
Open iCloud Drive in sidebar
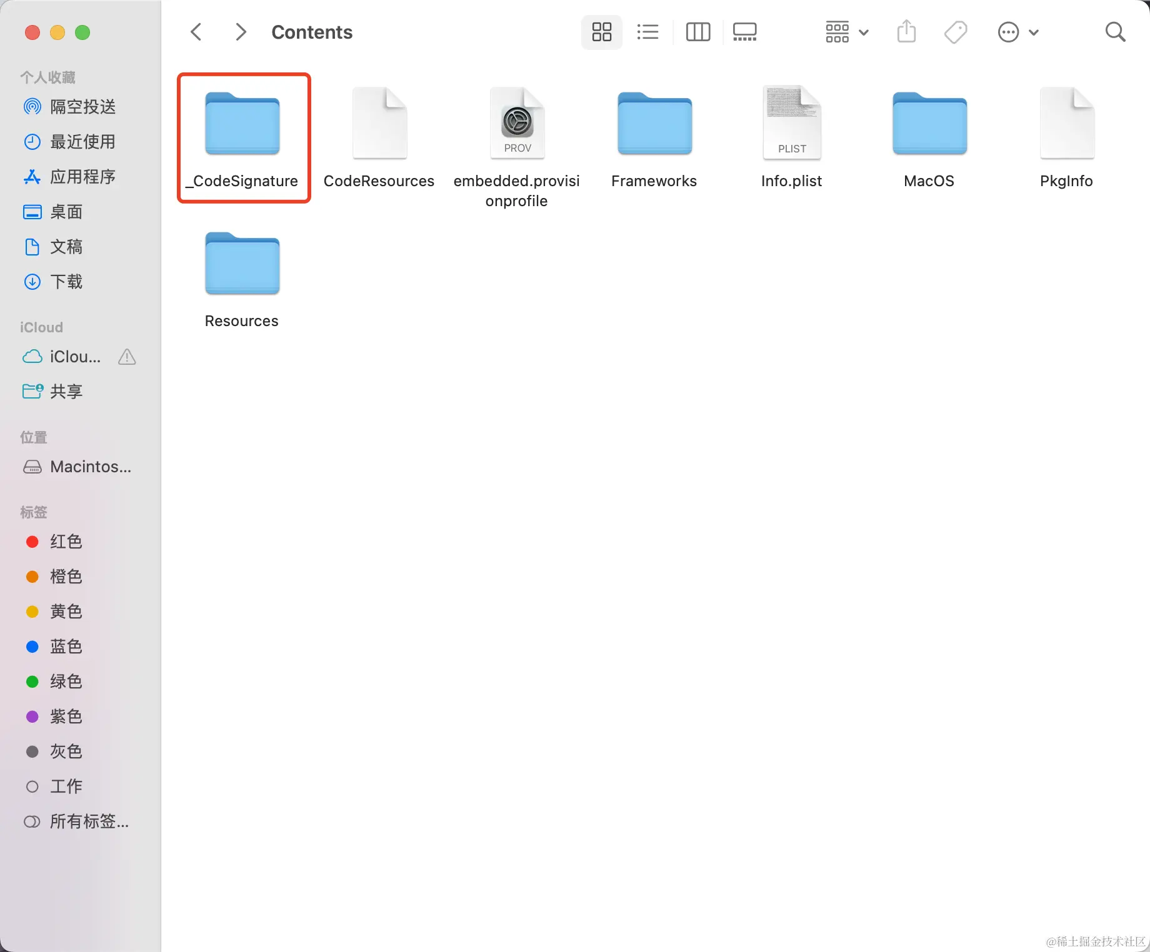click(x=62, y=357)
